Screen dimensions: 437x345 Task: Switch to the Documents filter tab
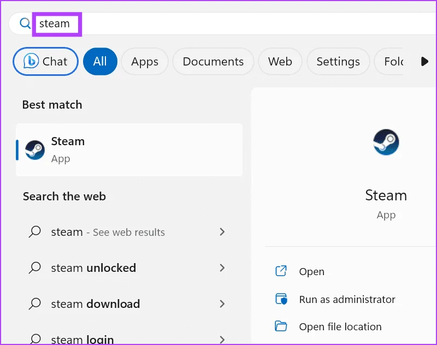point(213,62)
